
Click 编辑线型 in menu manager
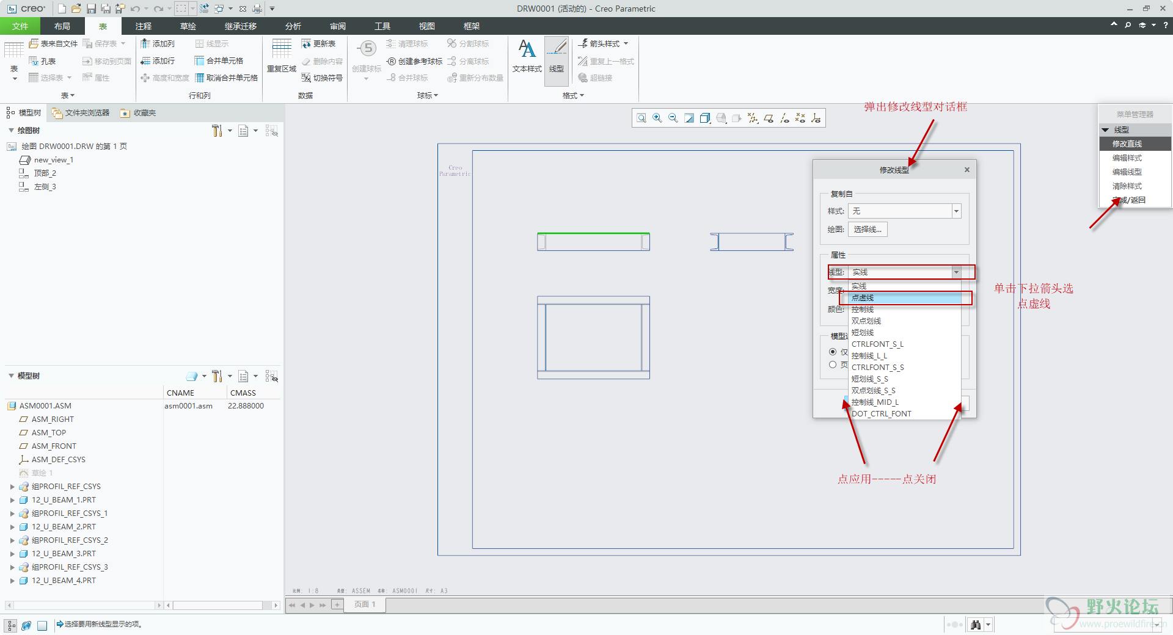tap(1135, 172)
